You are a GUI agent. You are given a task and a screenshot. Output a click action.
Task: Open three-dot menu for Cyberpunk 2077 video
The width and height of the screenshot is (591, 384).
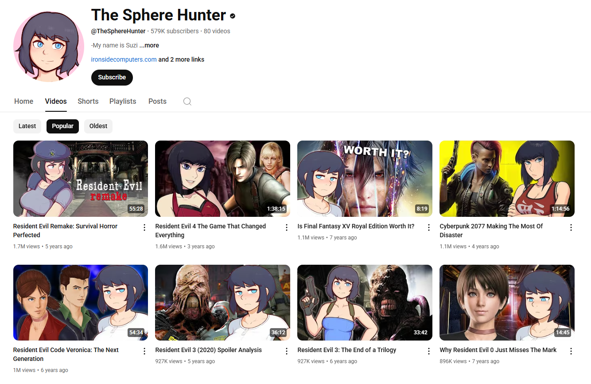[571, 227]
